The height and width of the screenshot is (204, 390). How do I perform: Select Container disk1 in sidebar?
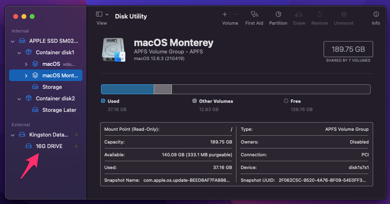click(46, 52)
